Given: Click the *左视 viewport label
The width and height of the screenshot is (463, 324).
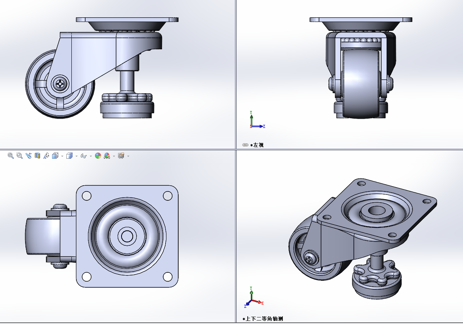Looking at the screenshot, I should click(x=257, y=145).
